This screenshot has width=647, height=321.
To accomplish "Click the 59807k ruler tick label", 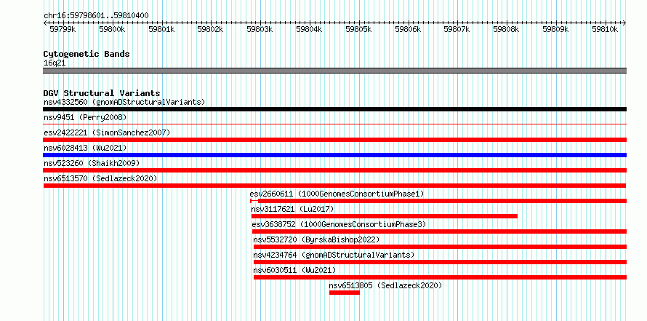I will click(x=457, y=29).
